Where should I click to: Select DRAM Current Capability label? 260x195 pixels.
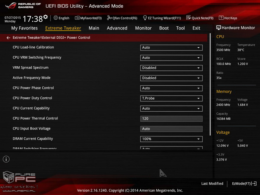(x=33, y=139)
